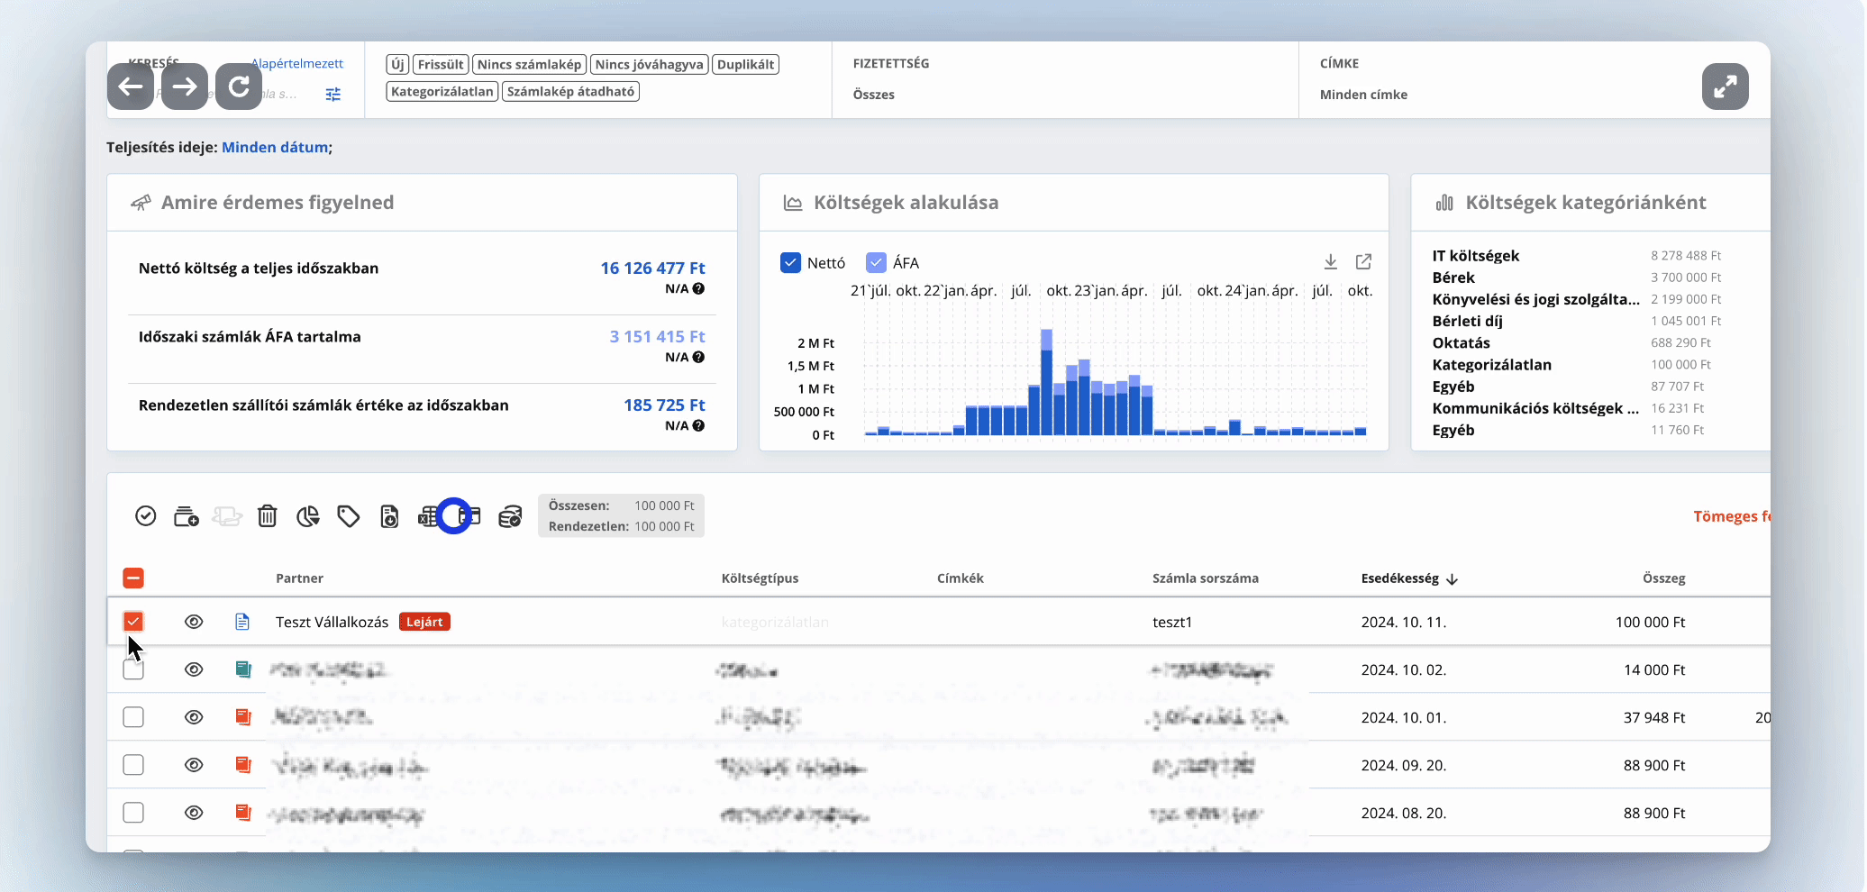Open the Címke Minden címke dropdown
Image resolution: width=1867 pixels, height=892 pixels.
[1363, 95]
